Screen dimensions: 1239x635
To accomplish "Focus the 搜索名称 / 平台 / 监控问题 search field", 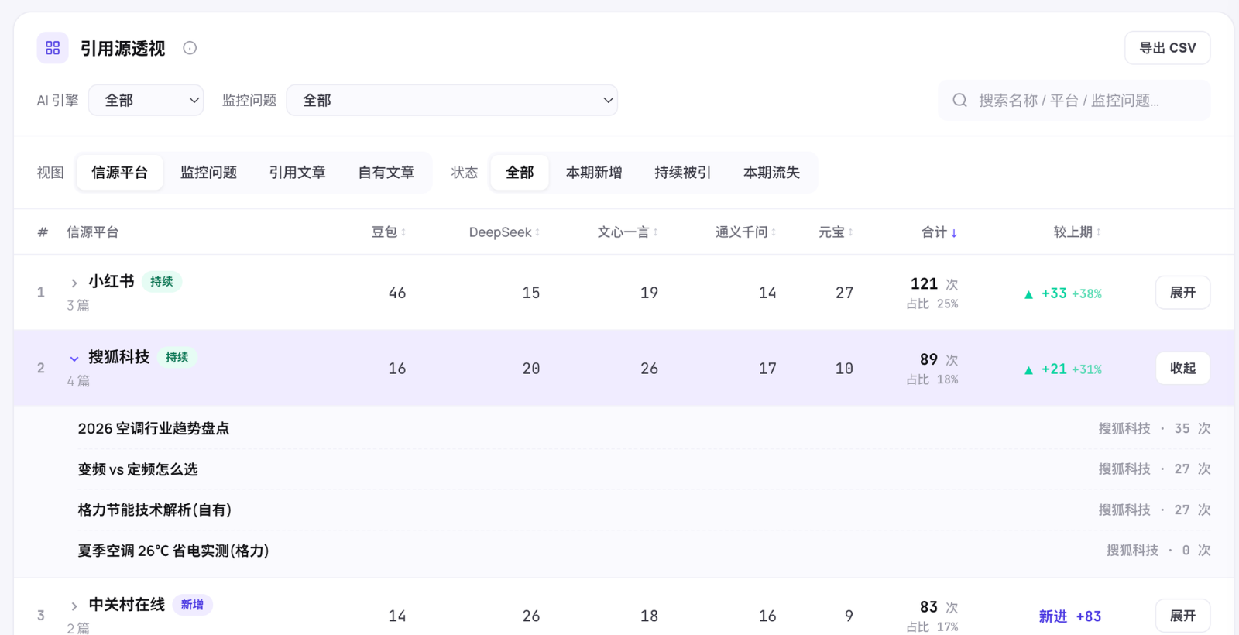I will pyautogui.click(x=1074, y=100).
